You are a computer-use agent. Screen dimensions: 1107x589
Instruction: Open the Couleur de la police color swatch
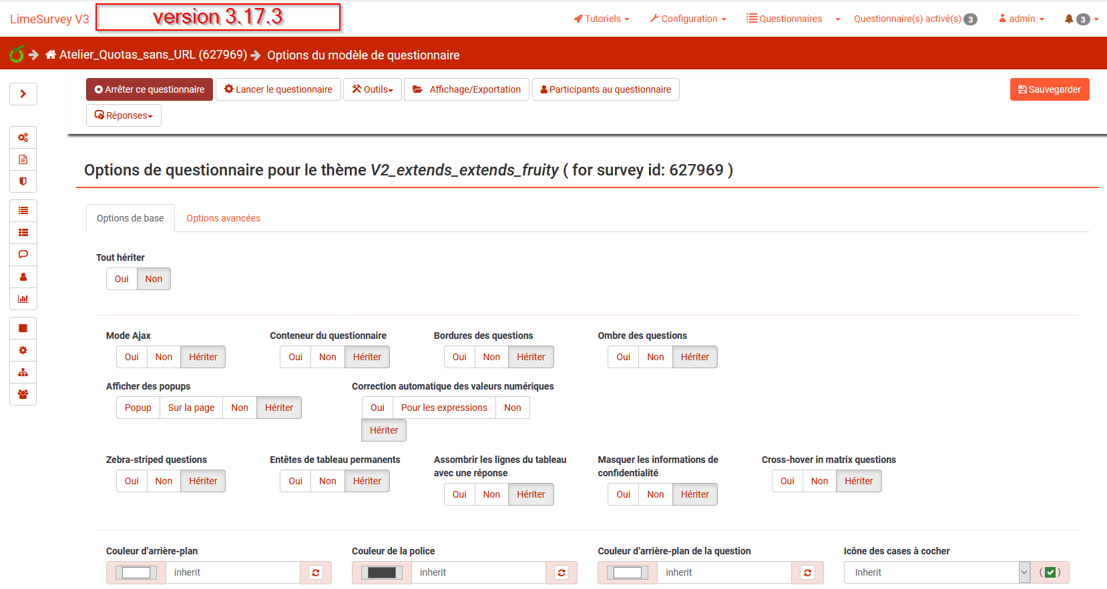click(382, 572)
